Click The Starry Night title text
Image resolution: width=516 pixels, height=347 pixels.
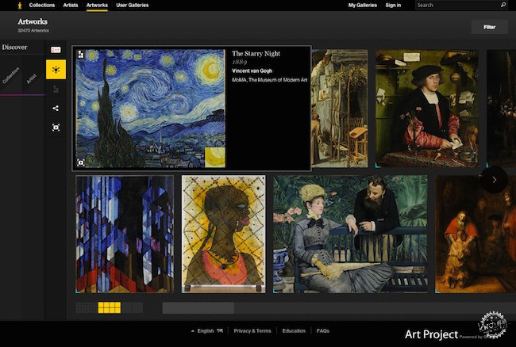click(256, 54)
